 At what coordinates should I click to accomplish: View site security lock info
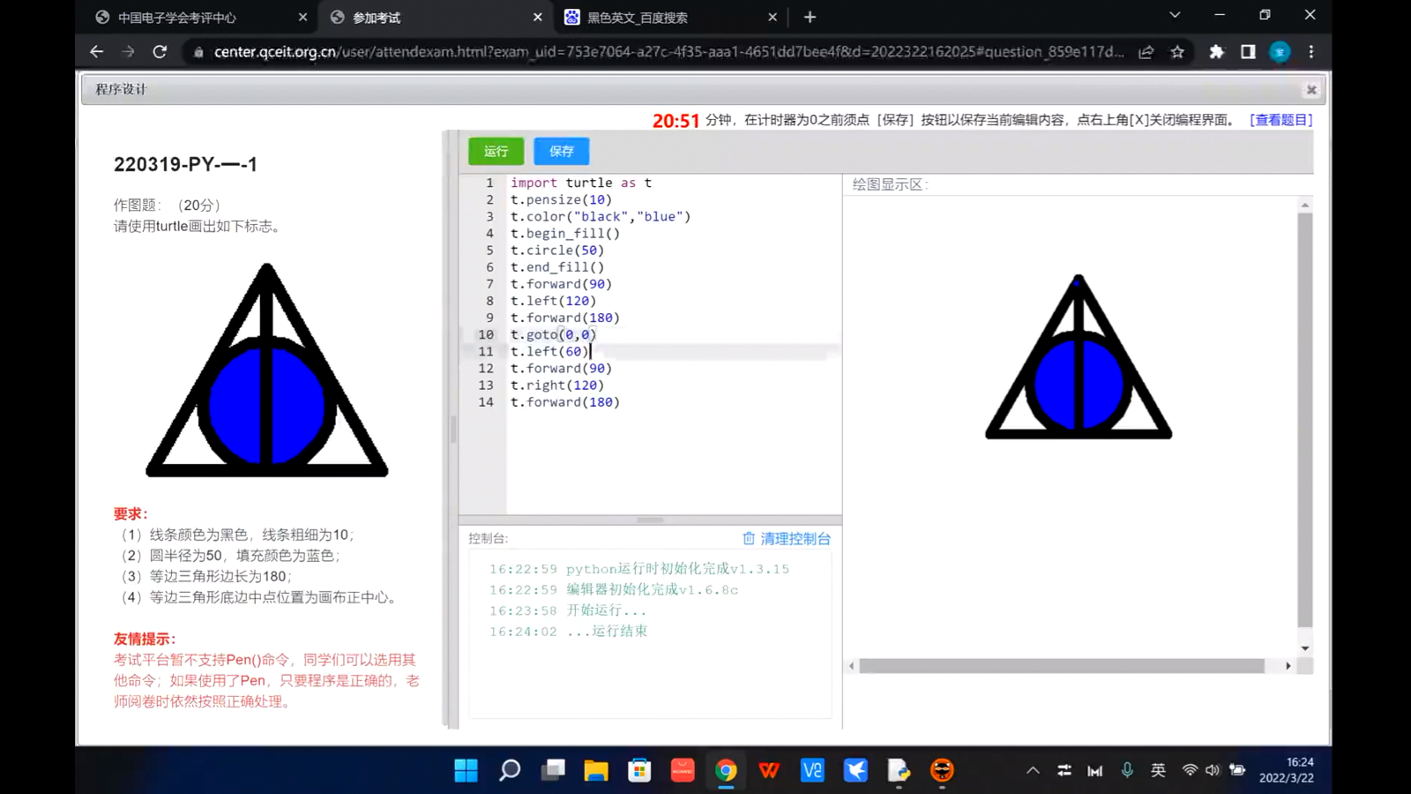point(198,52)
